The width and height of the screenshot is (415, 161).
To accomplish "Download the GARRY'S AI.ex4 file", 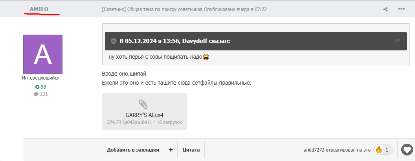I will pos(145,115).
